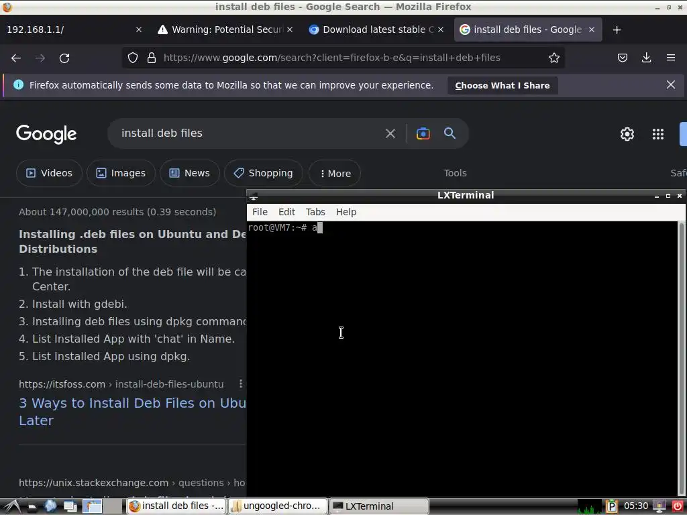Dismiss the Firefox data notification bar
Viewport: 687px width, 515px height.
tap(671, 85)
